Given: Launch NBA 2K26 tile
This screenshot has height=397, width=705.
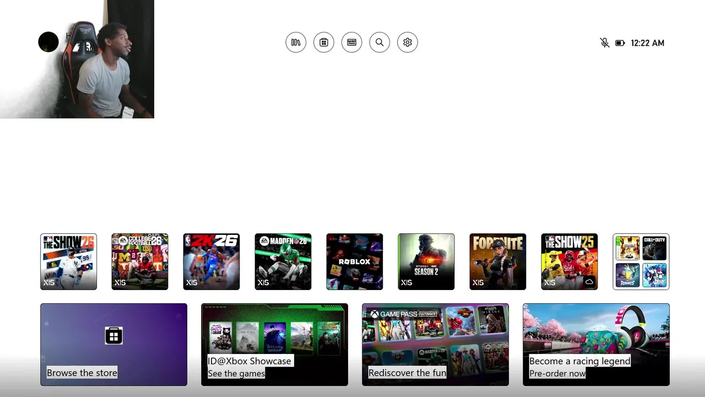Looking at the screenshot, I should click(211, 261).
